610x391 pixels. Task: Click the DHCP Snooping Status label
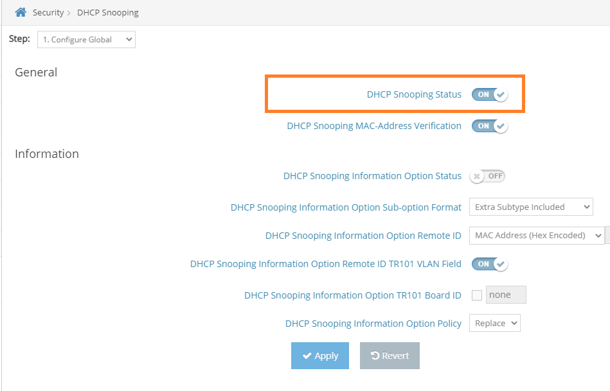(x=414, y=94)
